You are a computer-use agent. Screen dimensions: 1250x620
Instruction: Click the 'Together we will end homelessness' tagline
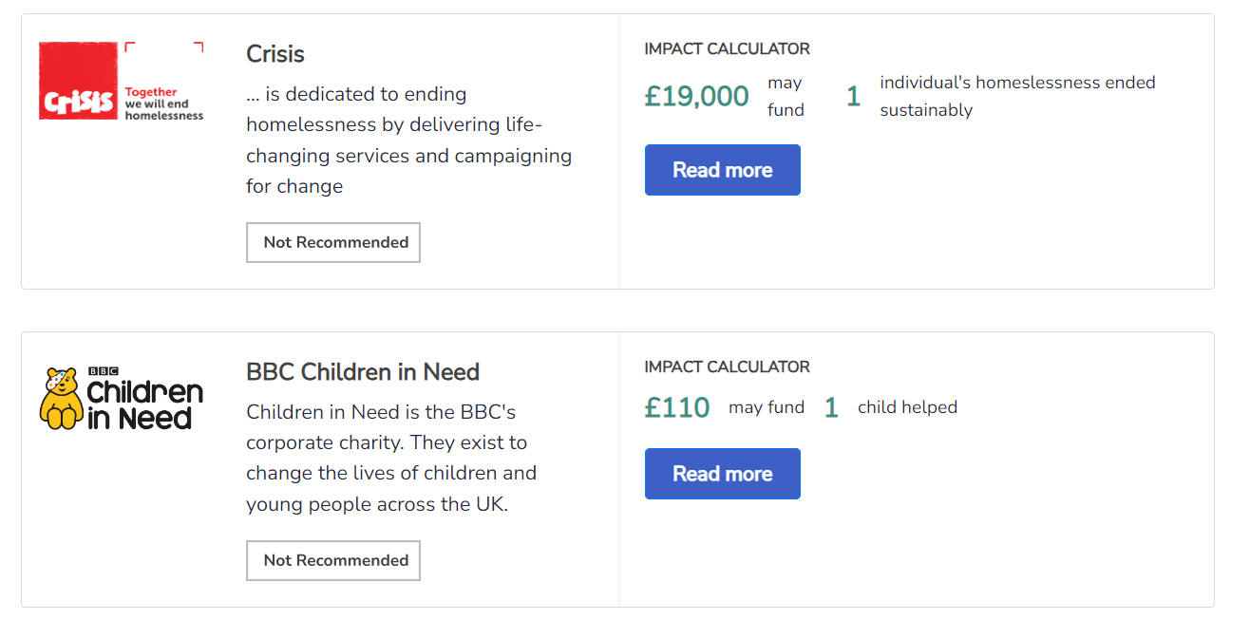click(163, 103)
